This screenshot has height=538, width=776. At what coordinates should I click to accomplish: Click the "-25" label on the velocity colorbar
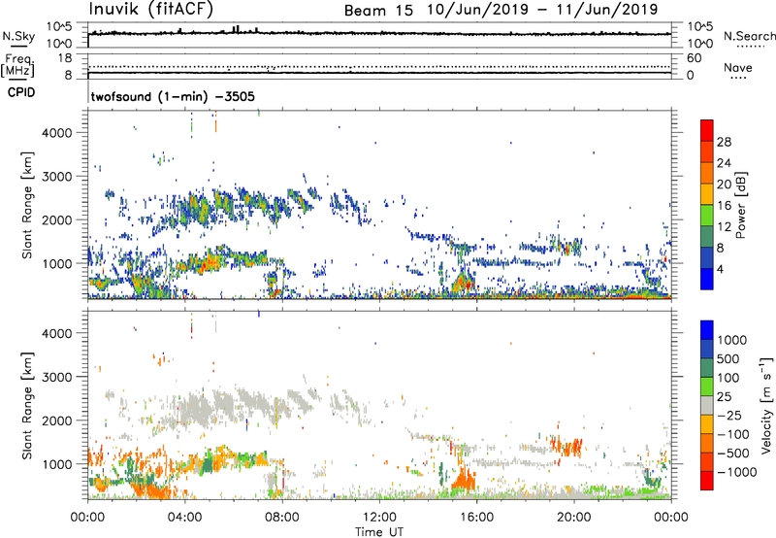click(x=729, y=416)
